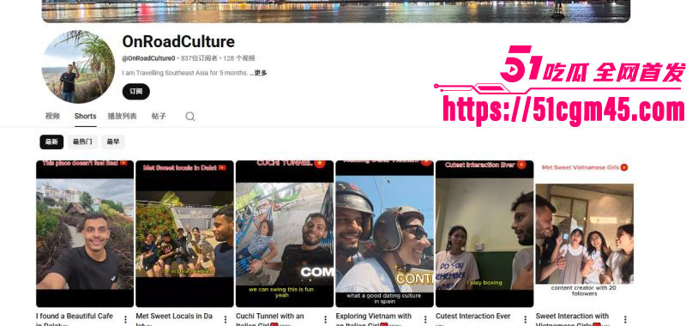Click the channel search magnifier icon

[190, 117]
